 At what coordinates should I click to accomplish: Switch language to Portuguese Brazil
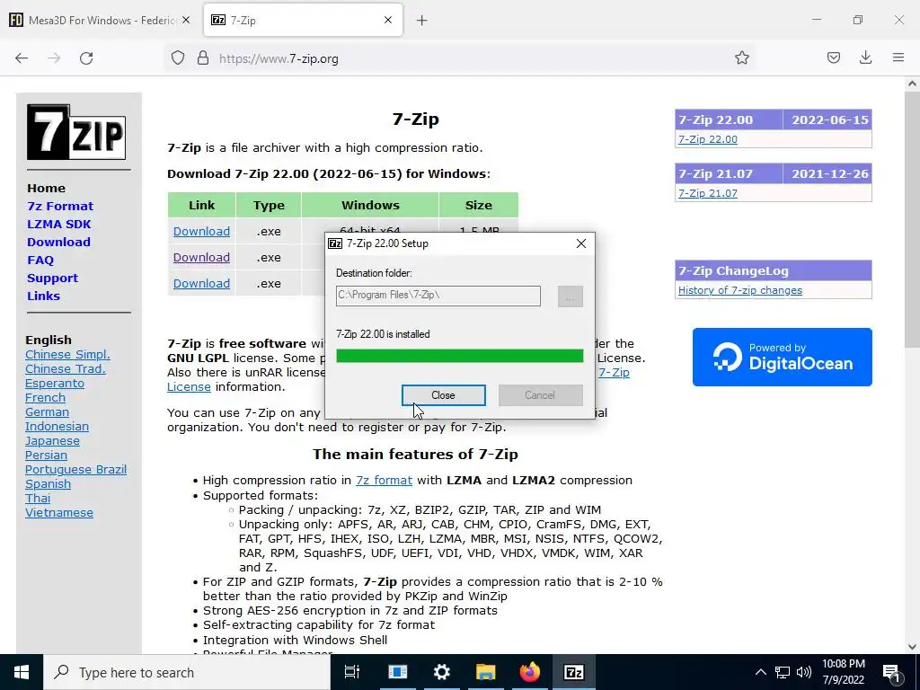pyautogui.click(x=75, y=469)
